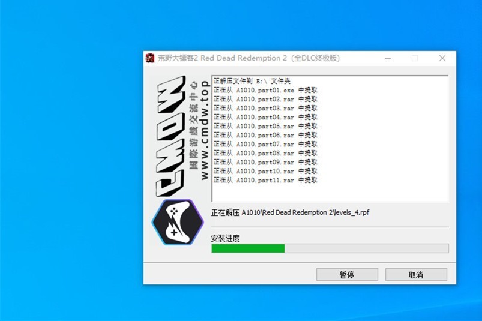Click the unfilled gray portion of progress bar
The image size is (482, 321).
point(366,248)
